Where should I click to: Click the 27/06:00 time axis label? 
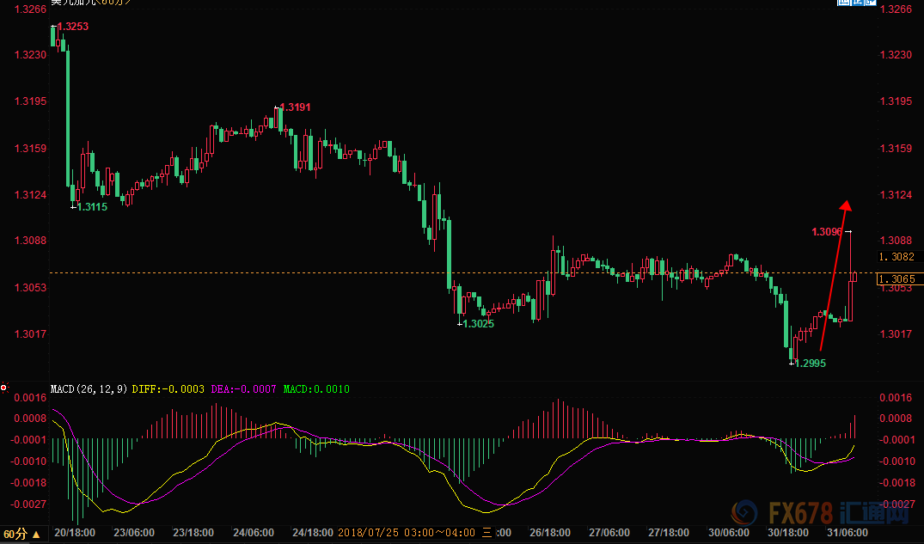609,533
